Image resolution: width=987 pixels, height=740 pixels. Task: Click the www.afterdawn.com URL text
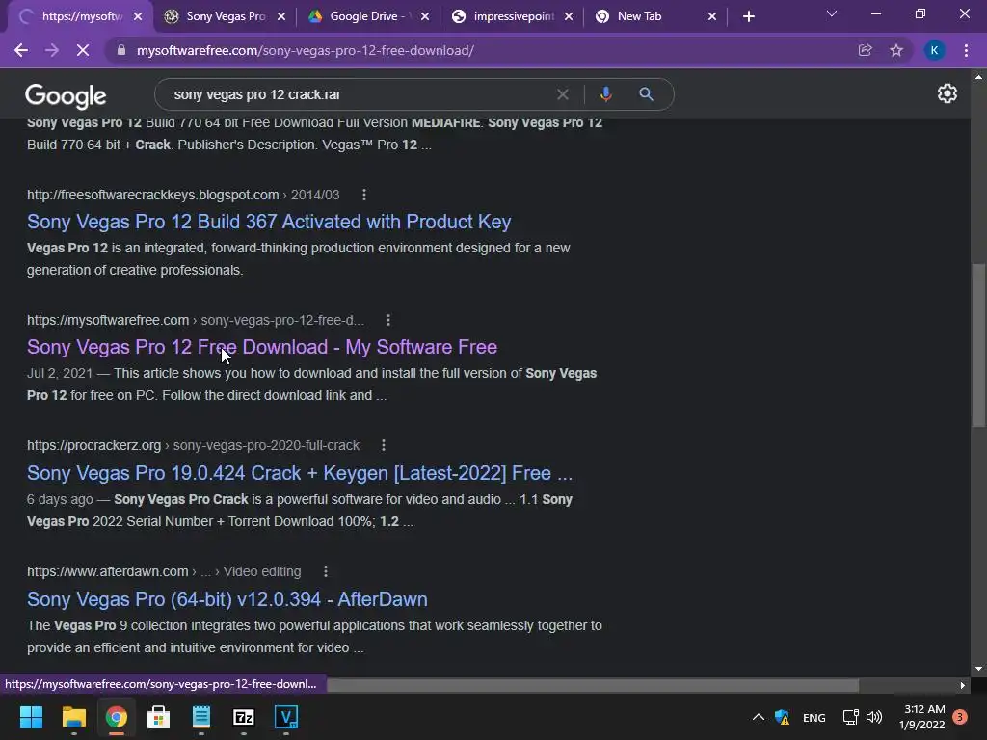click(108, 571)
